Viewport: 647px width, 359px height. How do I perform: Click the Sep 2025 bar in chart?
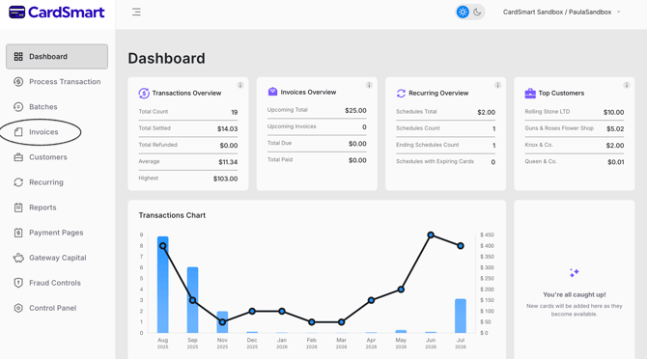pos(193,300)
